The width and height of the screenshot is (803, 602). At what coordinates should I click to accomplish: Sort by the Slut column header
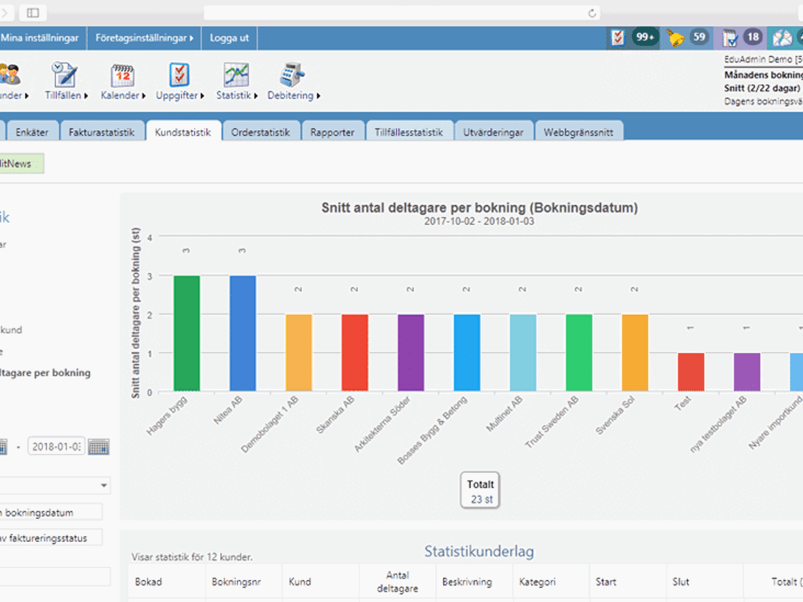tap(681, 582)
